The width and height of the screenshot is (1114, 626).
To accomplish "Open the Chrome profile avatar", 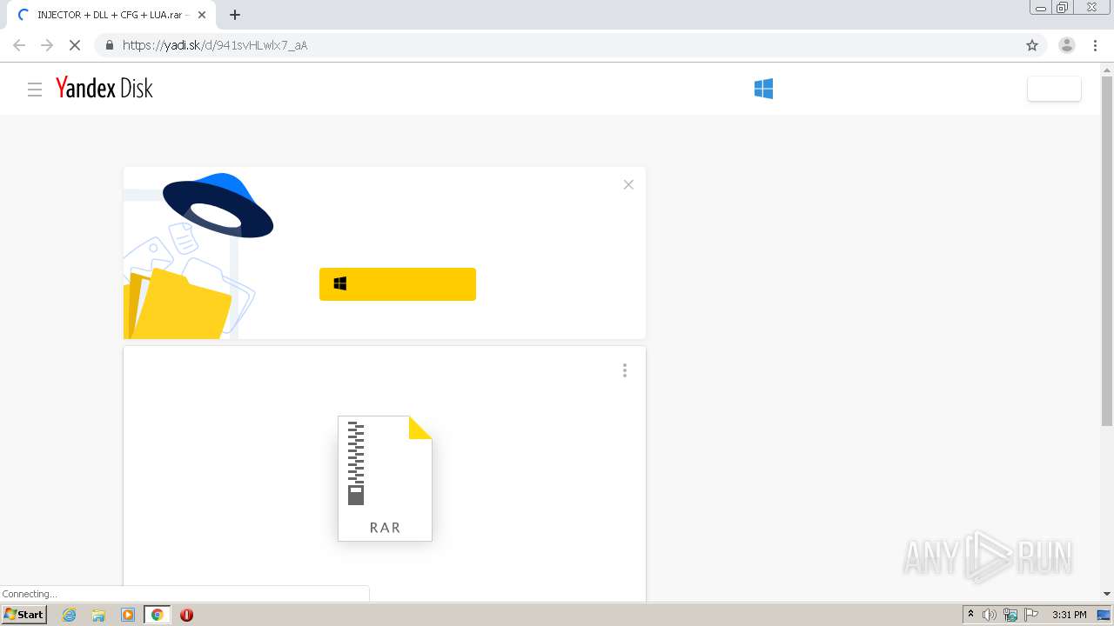I will [1067, 45].
